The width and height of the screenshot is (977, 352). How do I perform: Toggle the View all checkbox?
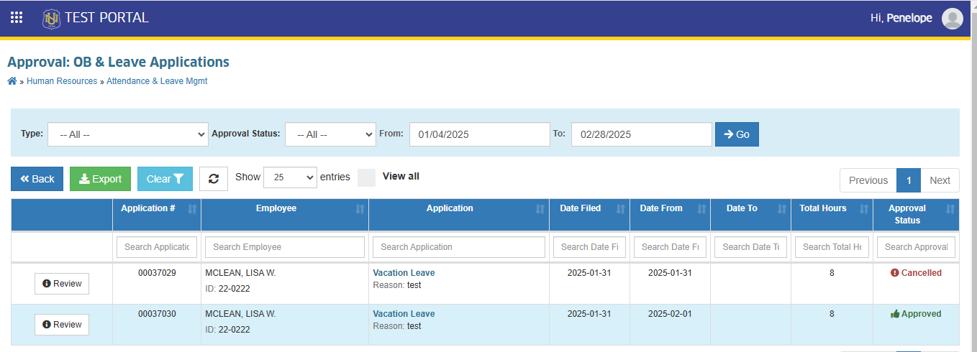(x=367, y=177)
